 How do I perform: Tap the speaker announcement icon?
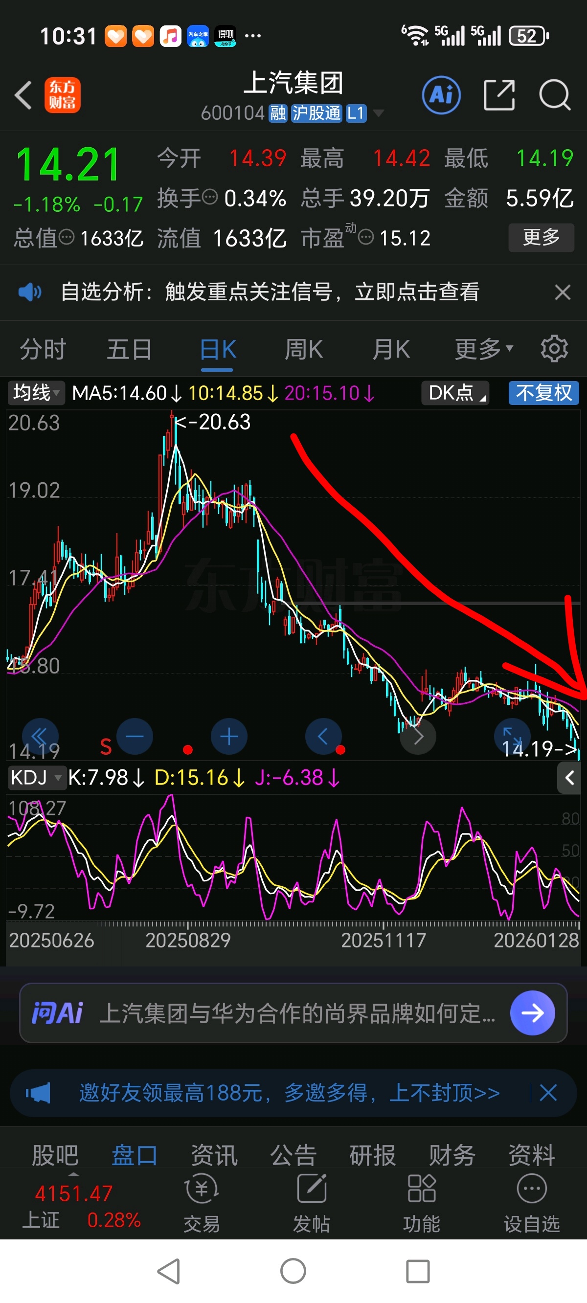coord(30,292)
